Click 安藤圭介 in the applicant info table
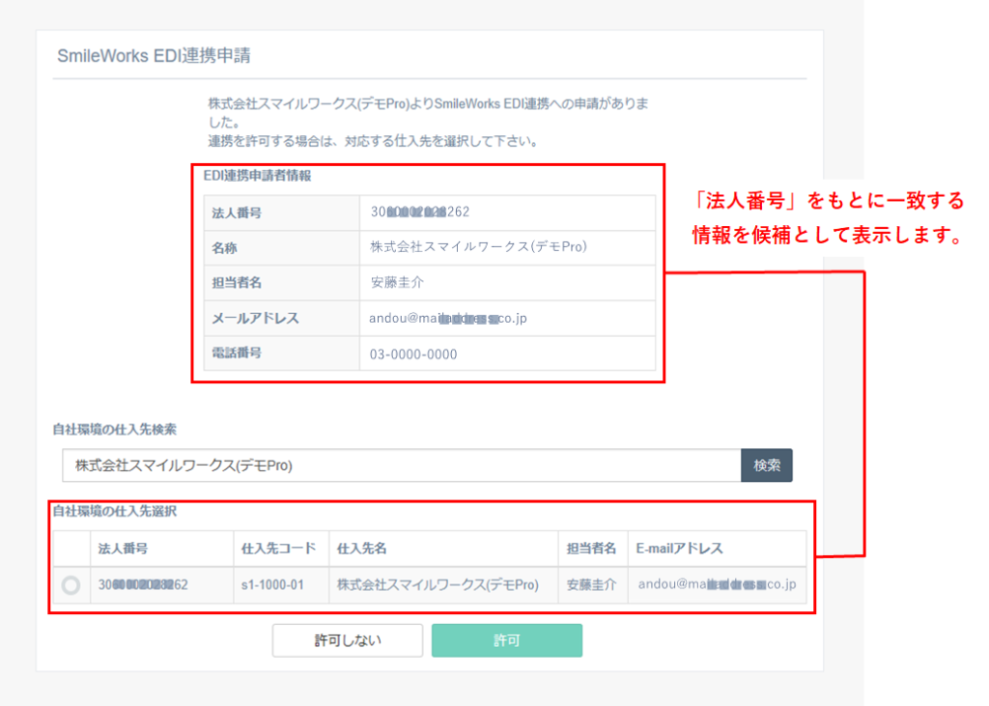 (x=397, y=282)
